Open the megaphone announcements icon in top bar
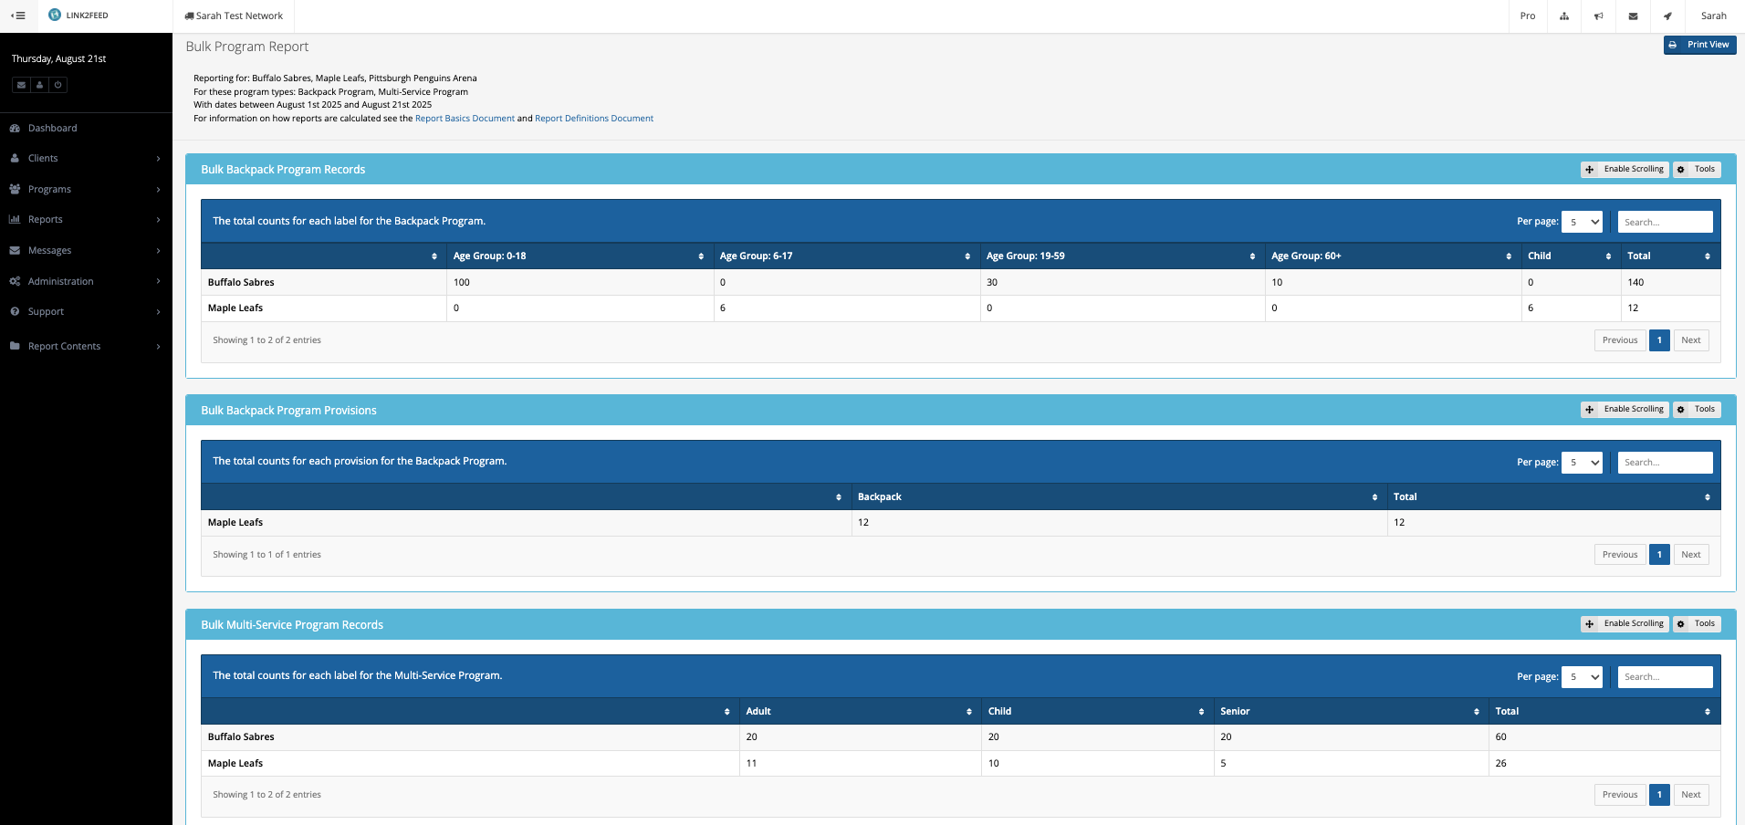The image size is (1745, 825). pos(1598,16)
